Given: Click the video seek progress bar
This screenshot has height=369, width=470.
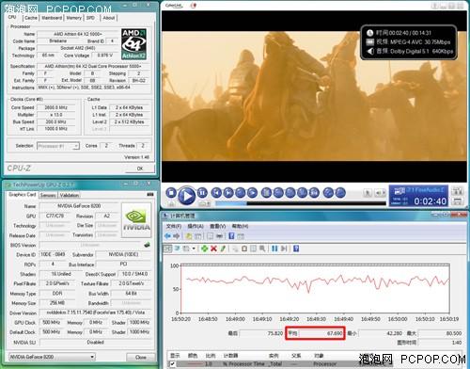Looking at the screenshot, I should coord(301,203).
